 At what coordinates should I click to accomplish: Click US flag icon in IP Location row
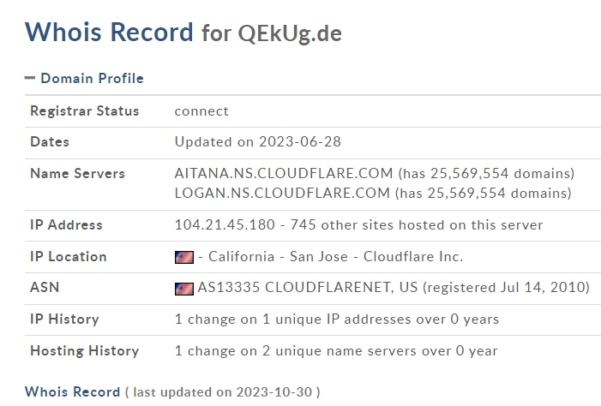(184, 257)
